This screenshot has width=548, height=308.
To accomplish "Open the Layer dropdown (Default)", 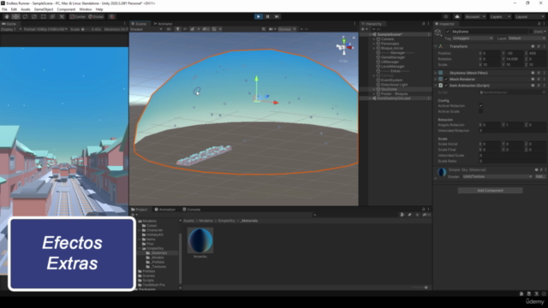I will tap(527, 38).
